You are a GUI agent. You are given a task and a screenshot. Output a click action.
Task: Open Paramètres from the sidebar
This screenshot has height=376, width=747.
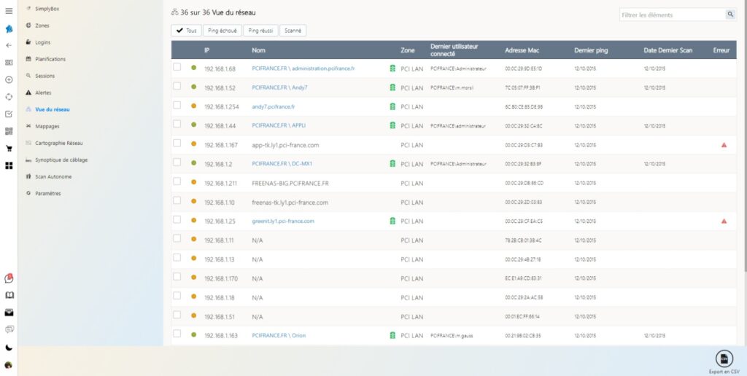coord(48,193)
